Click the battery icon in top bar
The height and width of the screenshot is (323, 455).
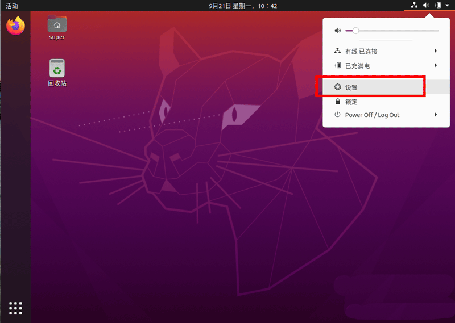tap(437, 6)
